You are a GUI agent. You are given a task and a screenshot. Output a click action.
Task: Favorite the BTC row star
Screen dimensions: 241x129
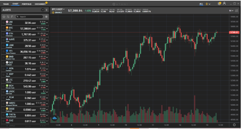click(x=3, y=29)
